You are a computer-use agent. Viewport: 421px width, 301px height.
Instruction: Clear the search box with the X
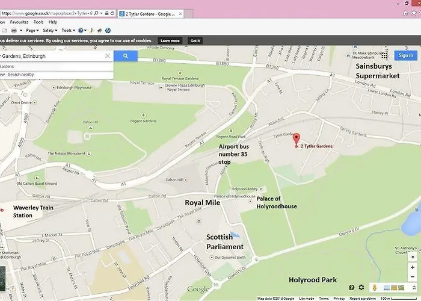click(107, 56)
